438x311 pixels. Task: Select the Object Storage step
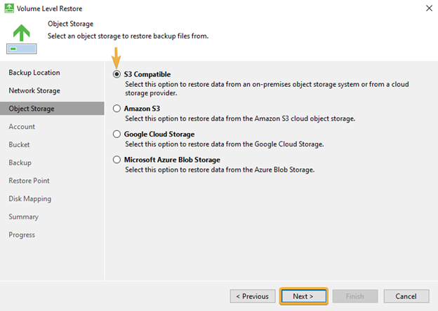click(x=52, y=109)
